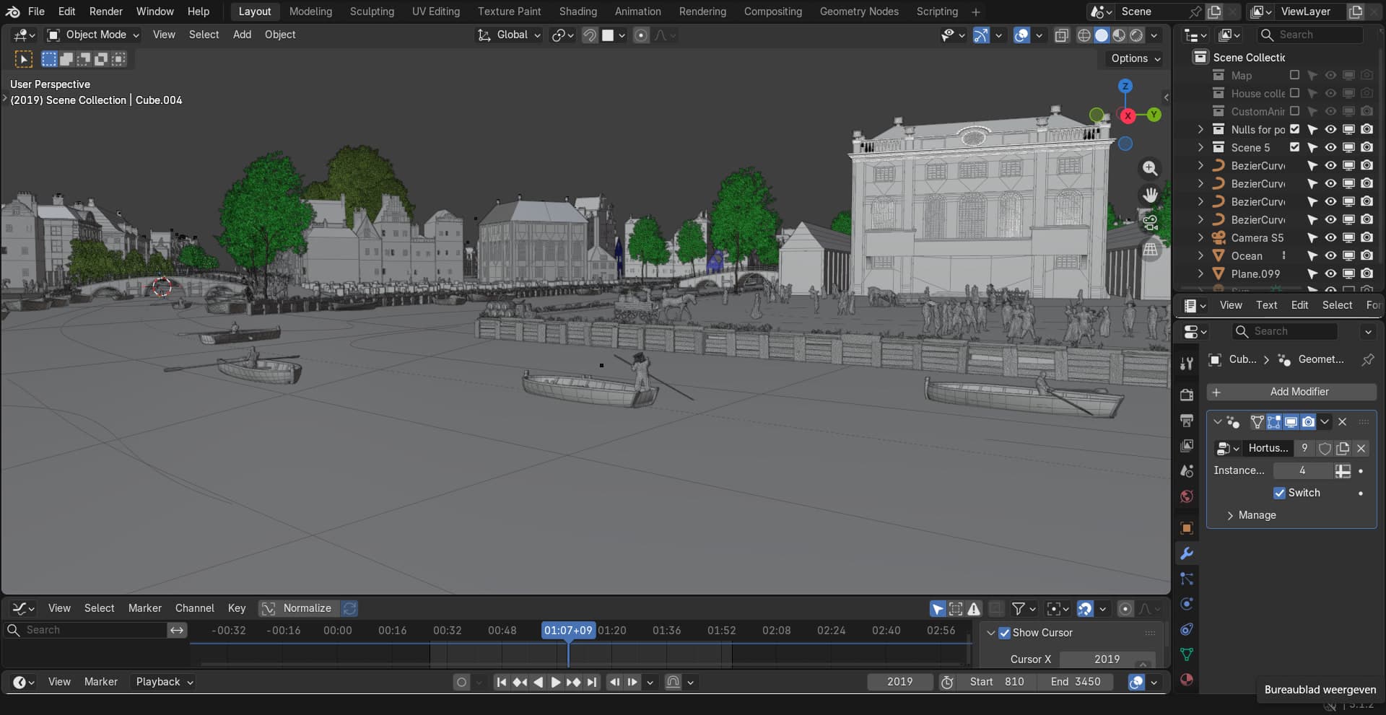This screenshot has width=1386, height=715.
Task: Open the Key menu in graph editor
Action: (x=237, y=608)
